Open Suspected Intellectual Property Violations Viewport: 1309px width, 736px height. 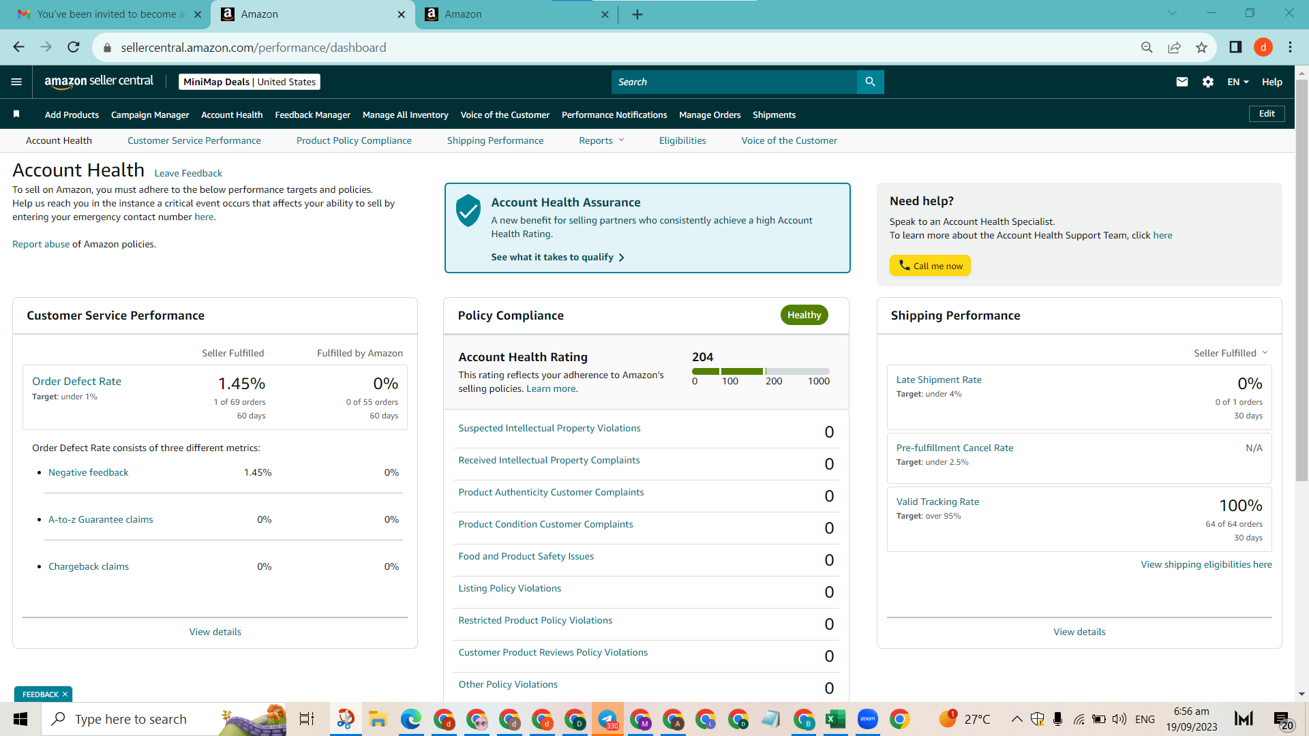(550, 428)
